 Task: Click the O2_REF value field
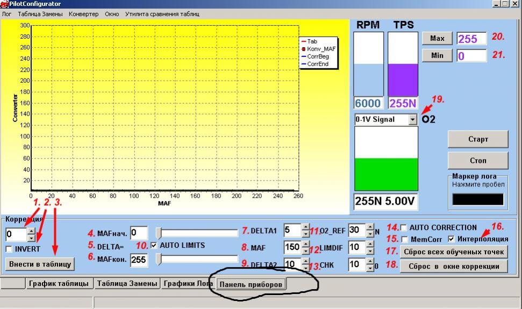pyautogui.click(x=357, y=230)
